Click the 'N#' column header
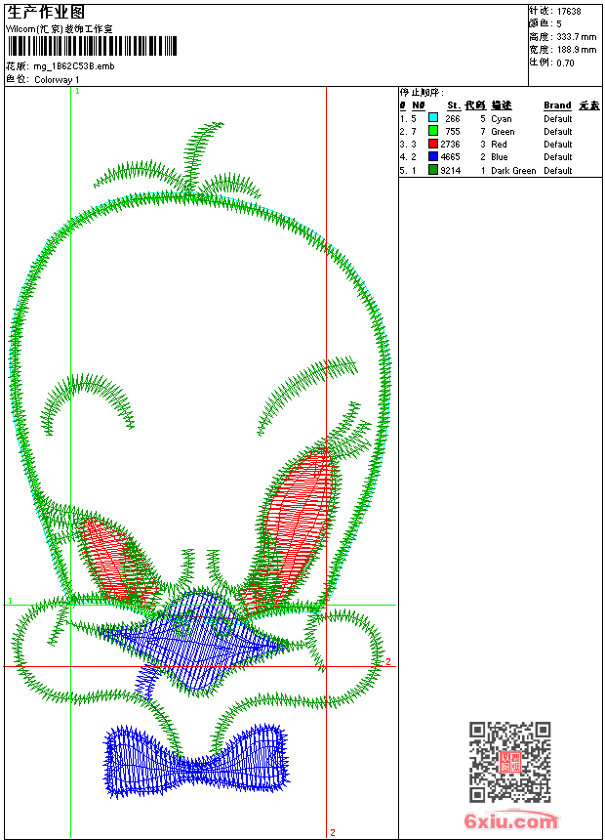 [x=419, y=105]
